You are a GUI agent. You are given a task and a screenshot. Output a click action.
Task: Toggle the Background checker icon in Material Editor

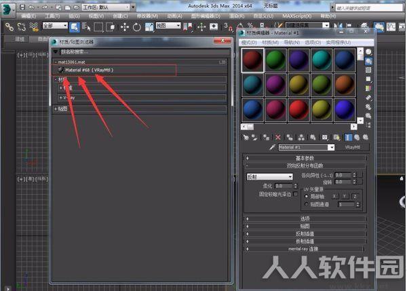click(368, 70)
